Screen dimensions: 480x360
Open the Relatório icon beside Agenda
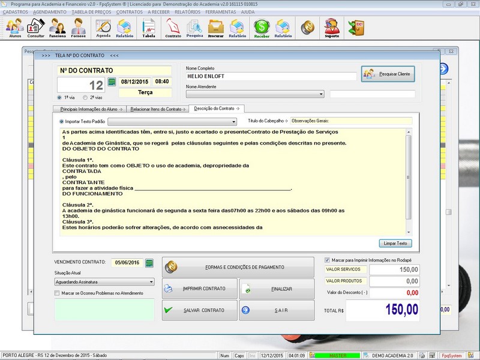point(125,28)
